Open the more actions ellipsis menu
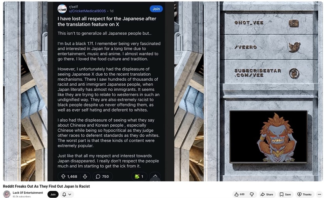 click(x=319, y=194)
